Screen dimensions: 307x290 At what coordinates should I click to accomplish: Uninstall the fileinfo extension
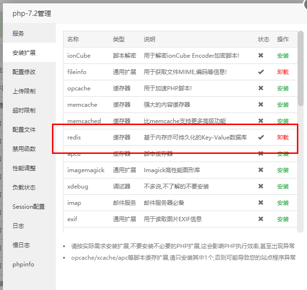click(x=283, y=72)
